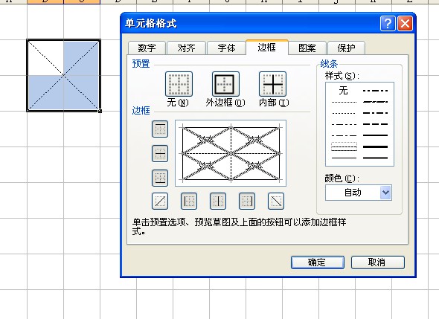Select the medium dash-dot line style
439x319 pixels.
[x=375, y=113]
